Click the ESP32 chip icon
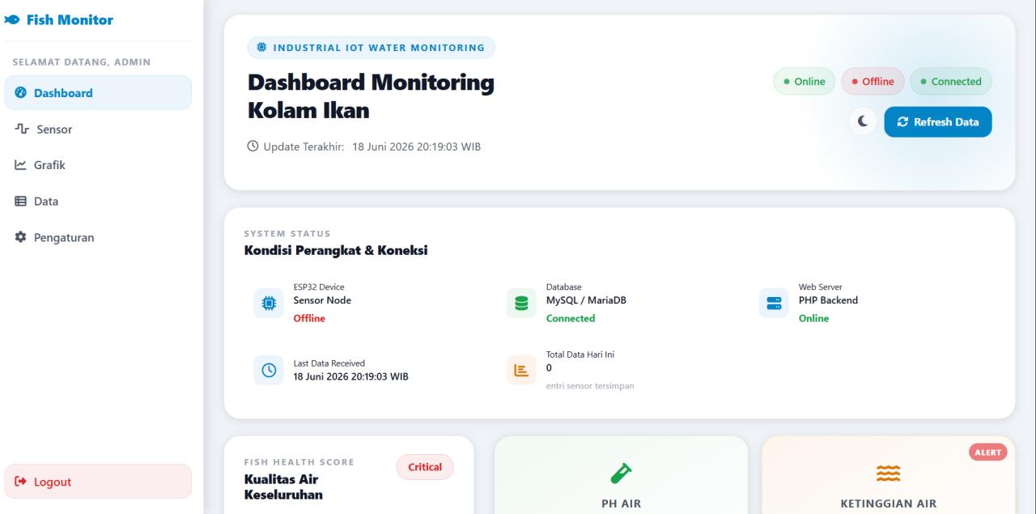 pos(269,303)
